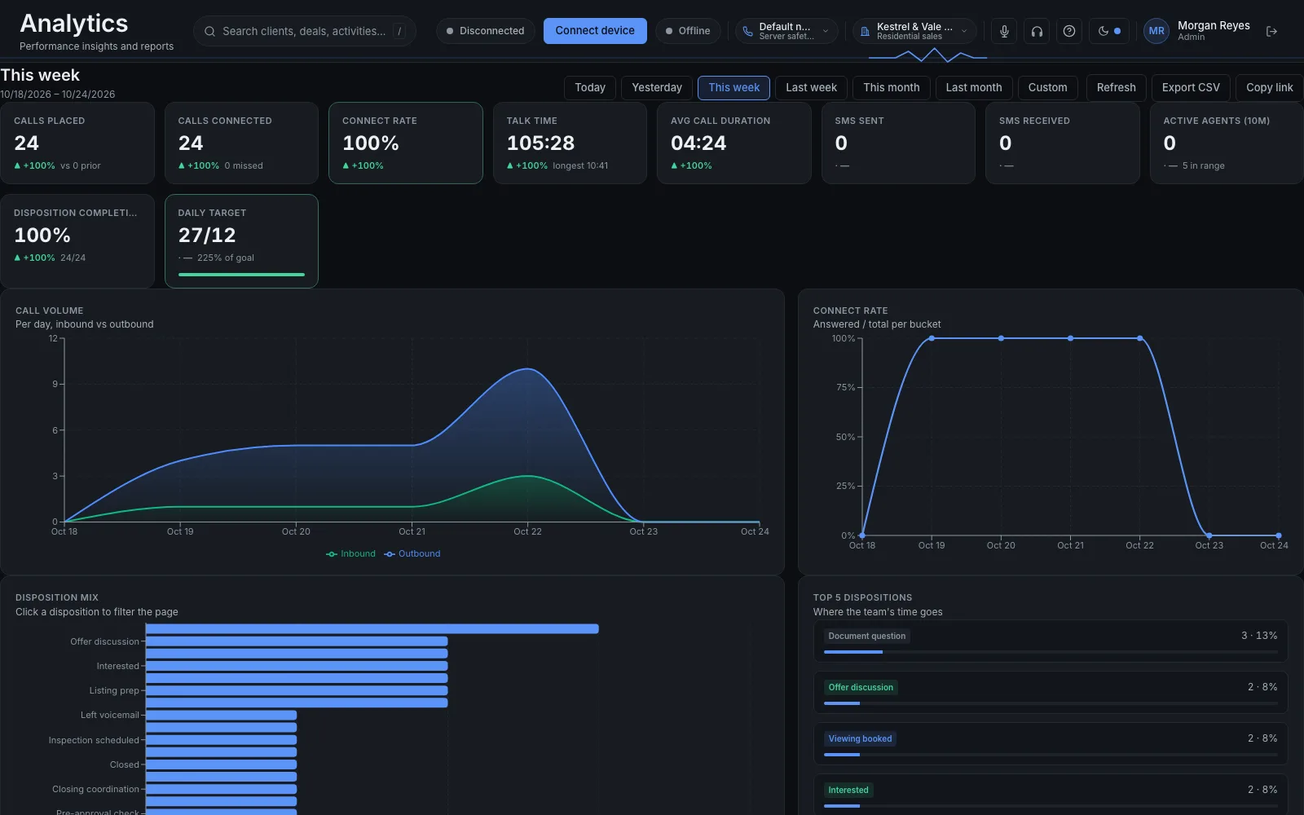1304x815 pixels.
Task: Click the search magnifier icon
Action: pos(209,31)
